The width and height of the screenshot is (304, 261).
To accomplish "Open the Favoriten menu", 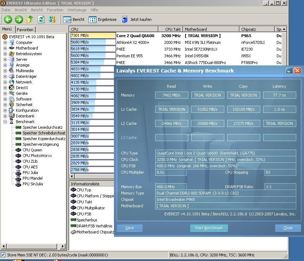I will coord(55,10).
